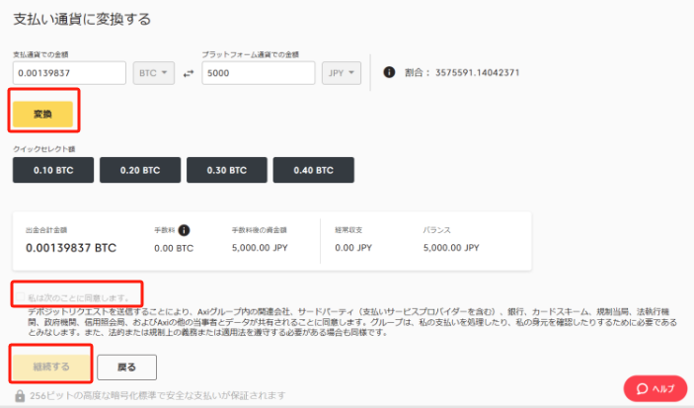Go back with the 戻る button
This screenshot has height=408, width=694.
(129, 366)
